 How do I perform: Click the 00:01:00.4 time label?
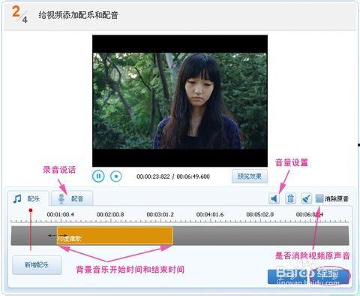click(61, 215)
